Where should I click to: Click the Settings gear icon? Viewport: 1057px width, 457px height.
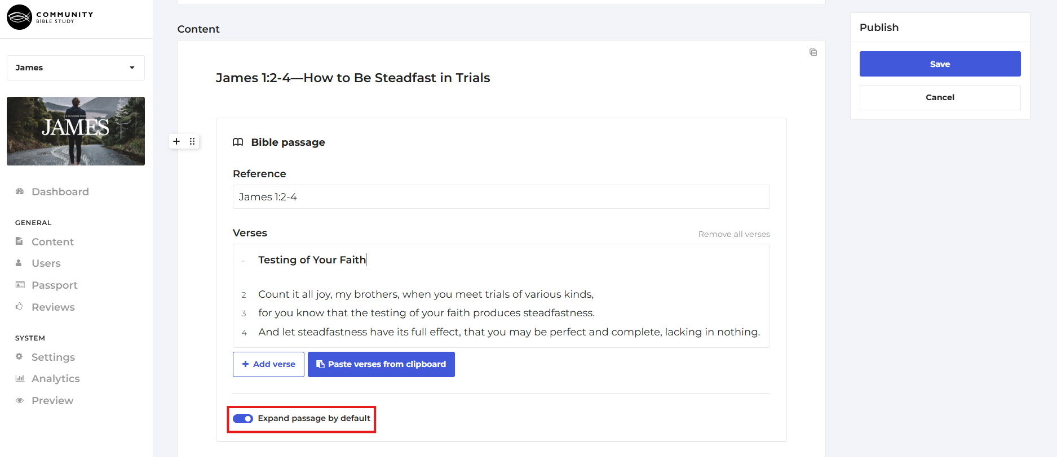[x=20, y=357]
